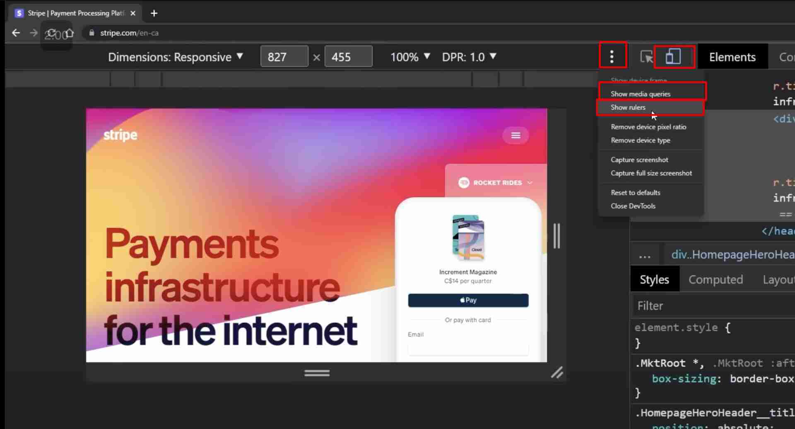The width and height of the screenshot is (795, 429).
Task: Click the viewport width field showing 827
Action: coord(284,56)
